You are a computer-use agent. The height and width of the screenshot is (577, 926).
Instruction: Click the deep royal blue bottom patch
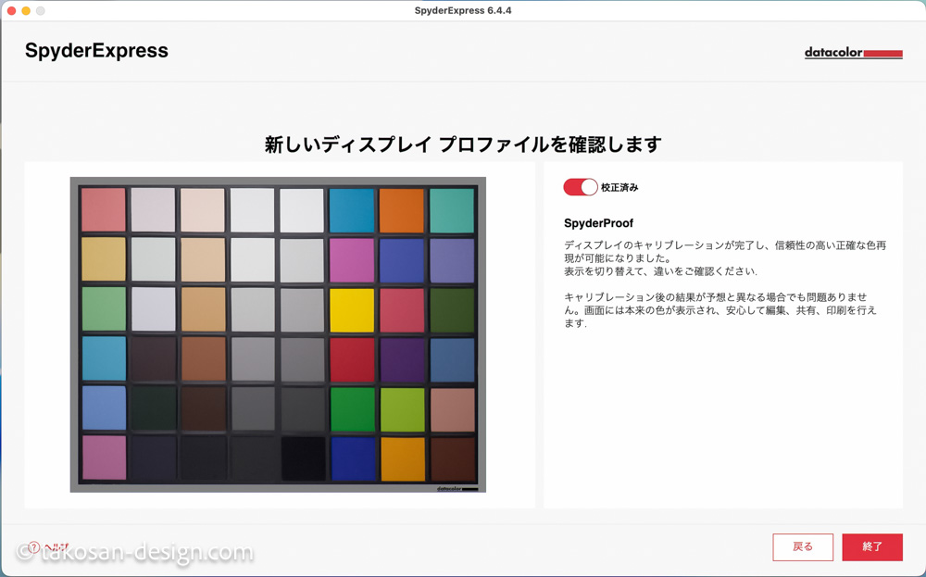pos(352,458)
